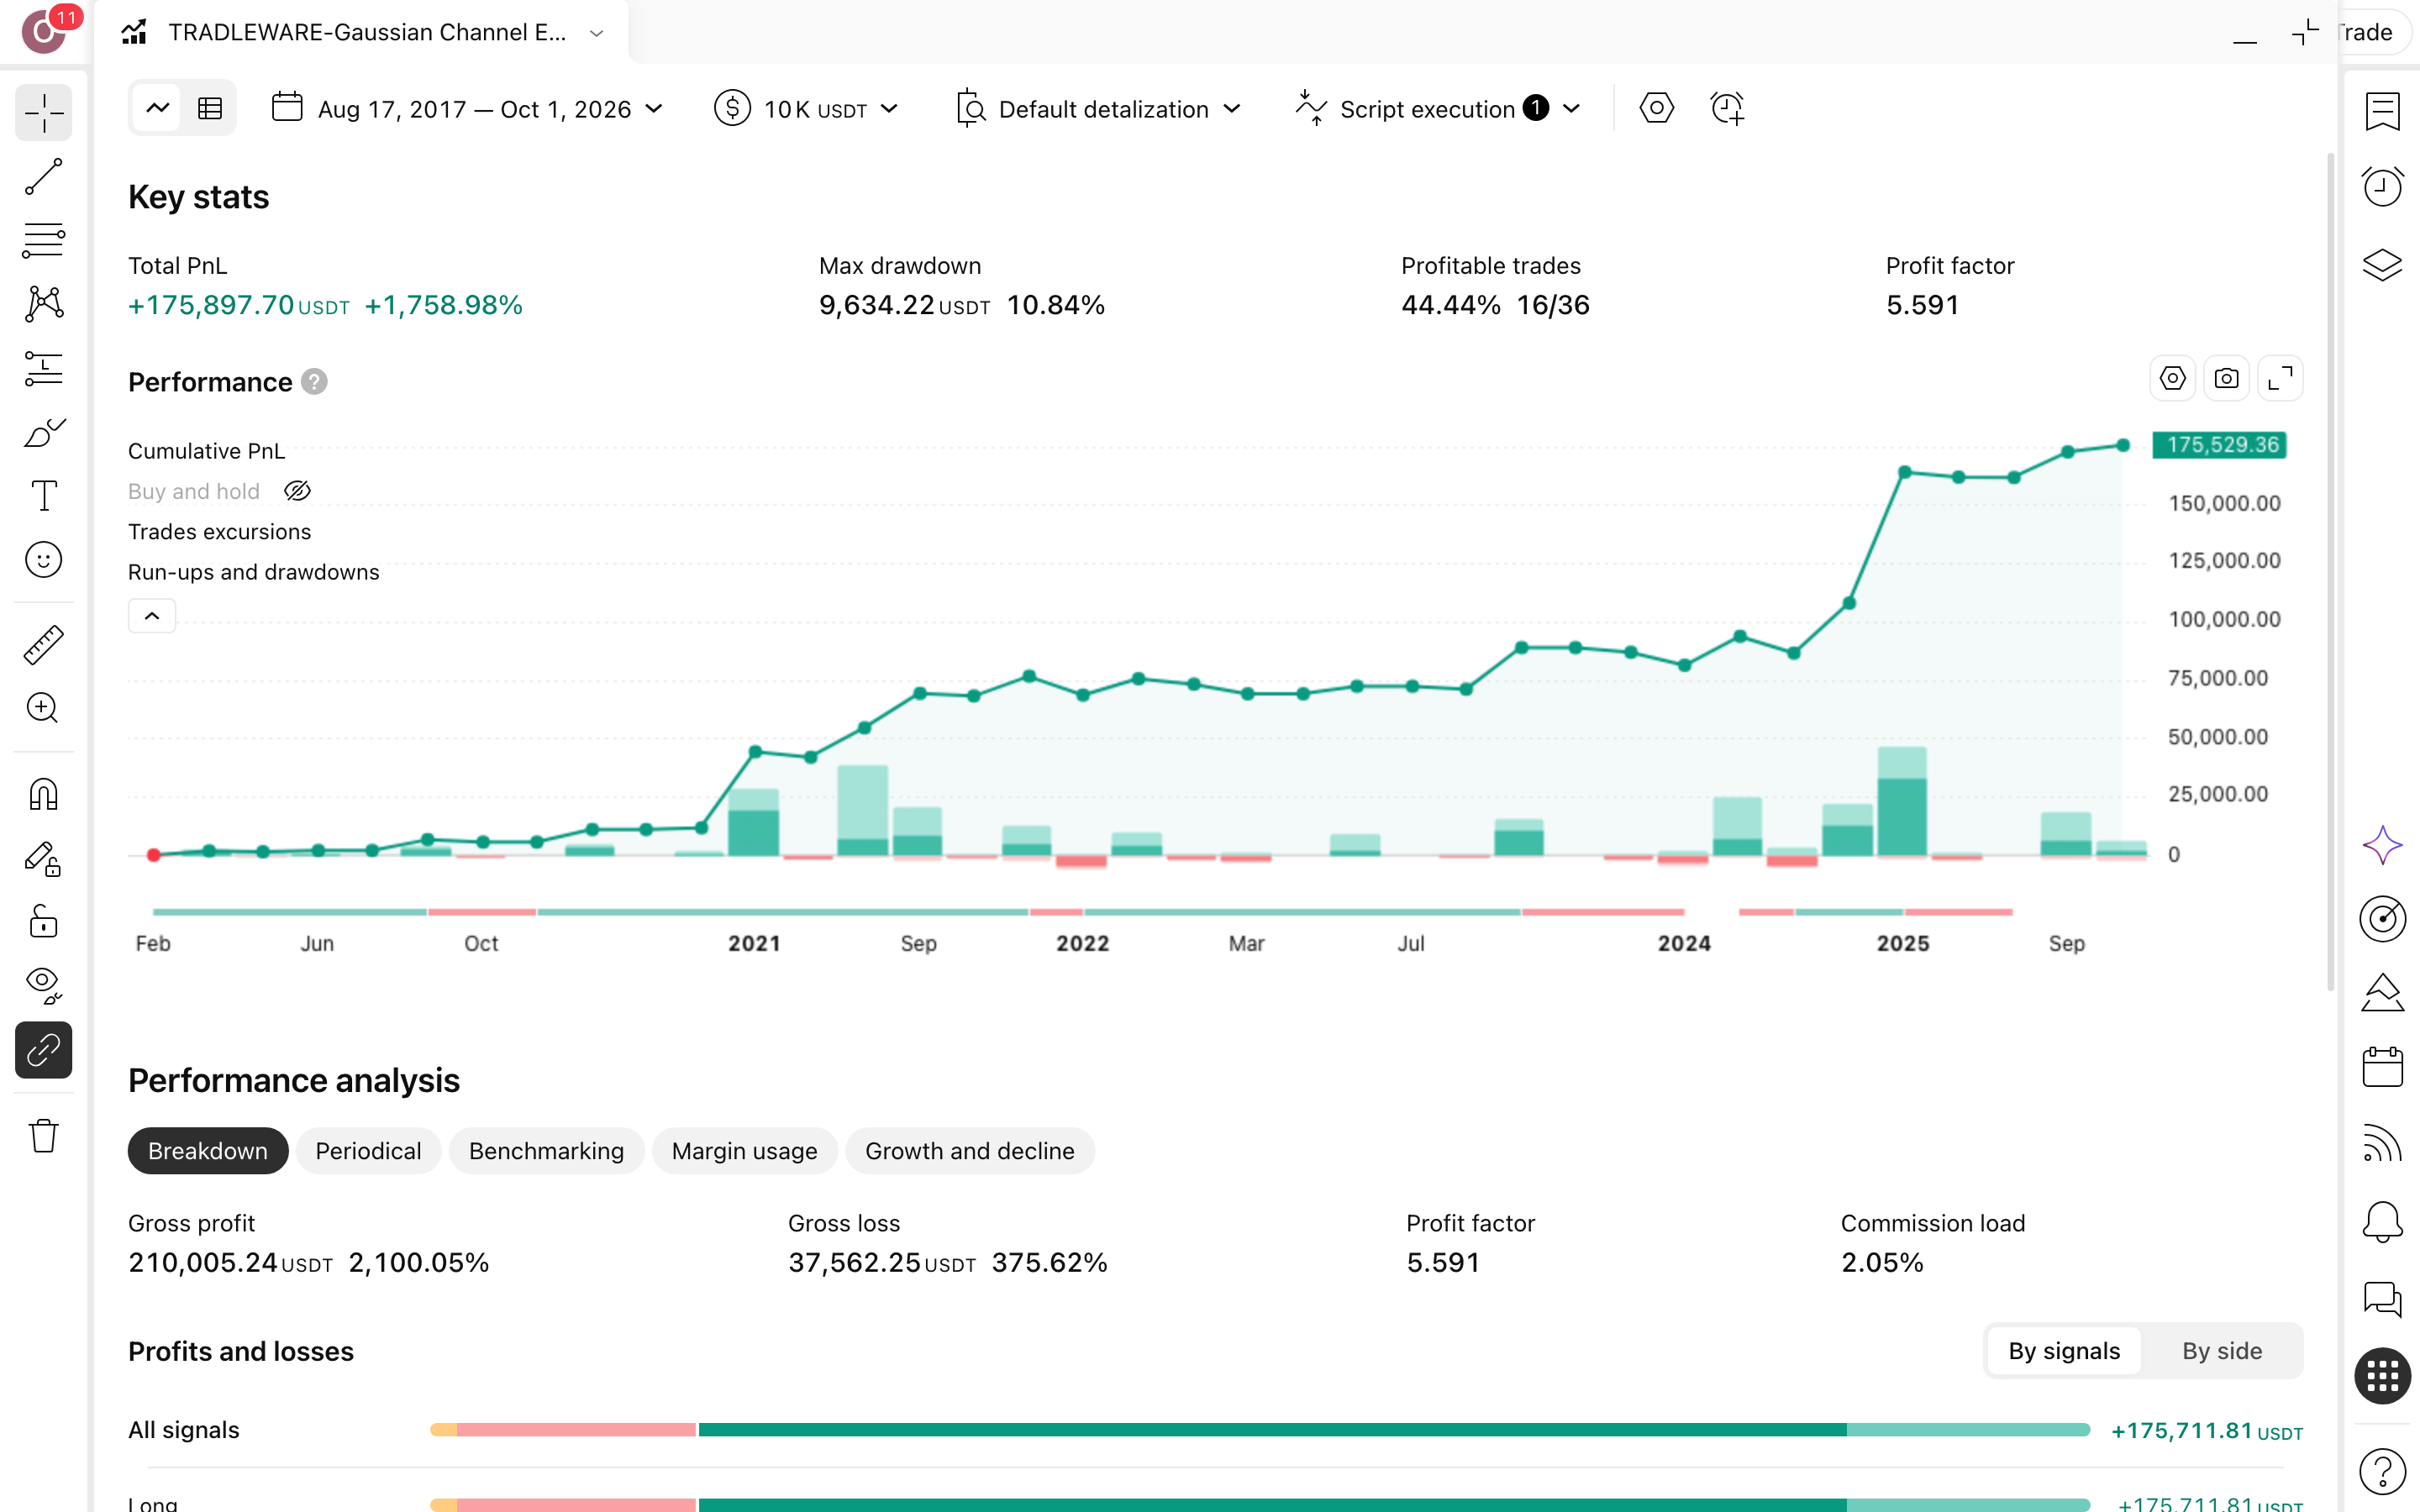Screen dimensions: 2420x1512
Task: Select the text annotation tool
Action: click(x=44, y=496)
